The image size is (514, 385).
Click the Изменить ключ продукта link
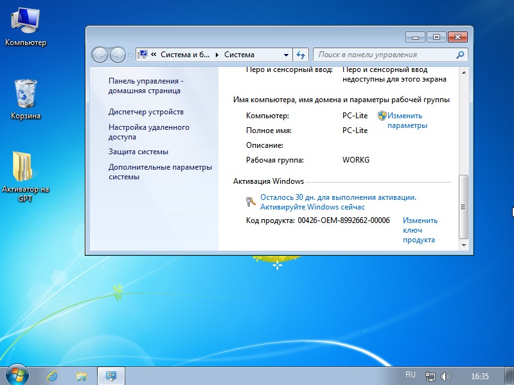point(420,230)
